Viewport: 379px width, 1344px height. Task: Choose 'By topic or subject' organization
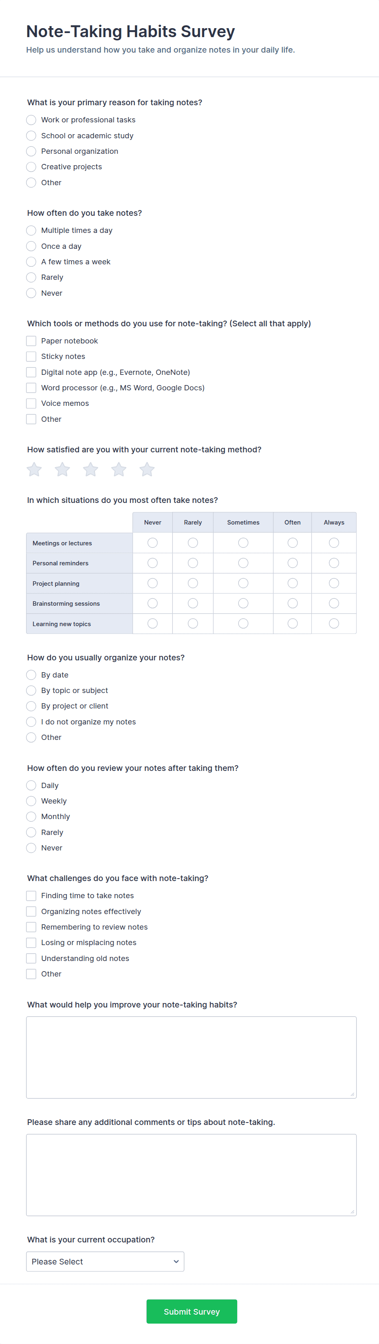[31, 691]
